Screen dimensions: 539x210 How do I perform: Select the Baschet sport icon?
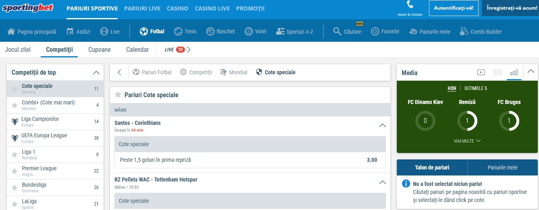tap(210, 31)
